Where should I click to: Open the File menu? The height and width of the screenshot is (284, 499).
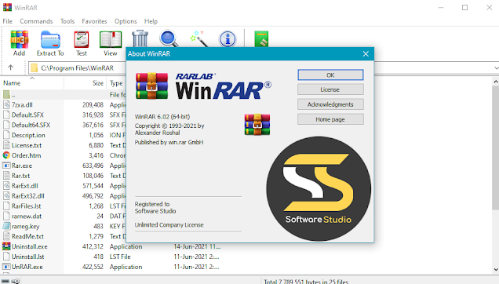tap(7, 21)
